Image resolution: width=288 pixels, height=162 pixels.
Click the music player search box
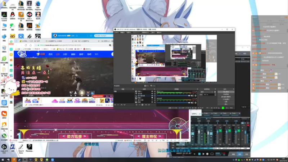(104, 36)
